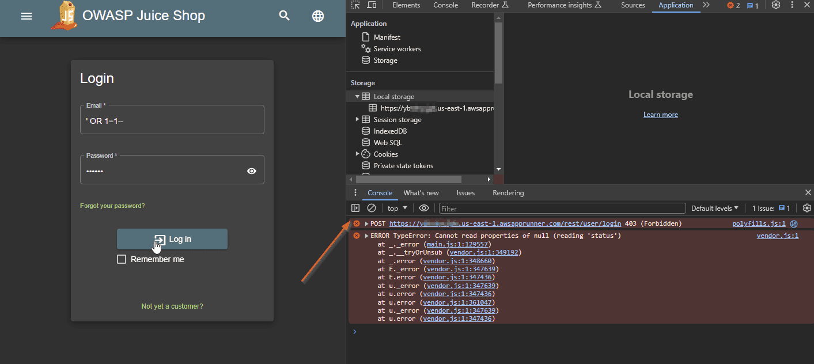The width and height of the screenshot is (814, 364).
Task: Expand the Session storage tree item
Action: click(x=358, y=120)
